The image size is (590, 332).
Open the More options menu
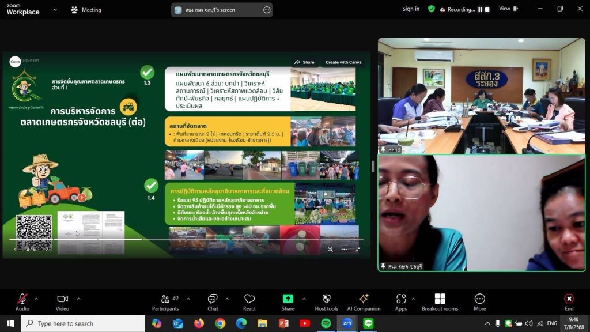point(479,299)
